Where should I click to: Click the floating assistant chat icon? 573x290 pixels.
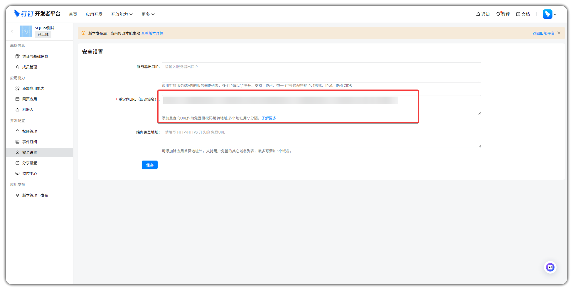[x=550, y=267]
